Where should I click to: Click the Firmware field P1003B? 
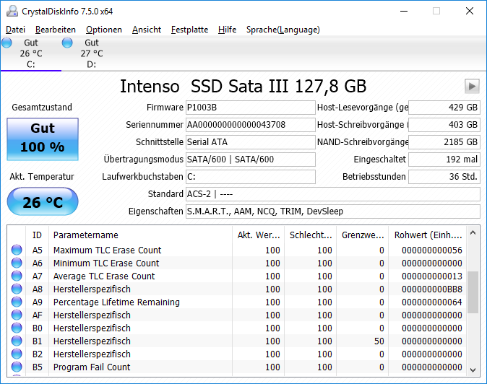coord(250,108)
